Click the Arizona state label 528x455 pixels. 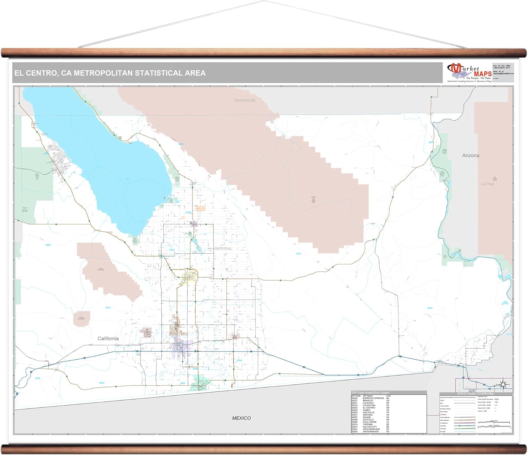470,156
